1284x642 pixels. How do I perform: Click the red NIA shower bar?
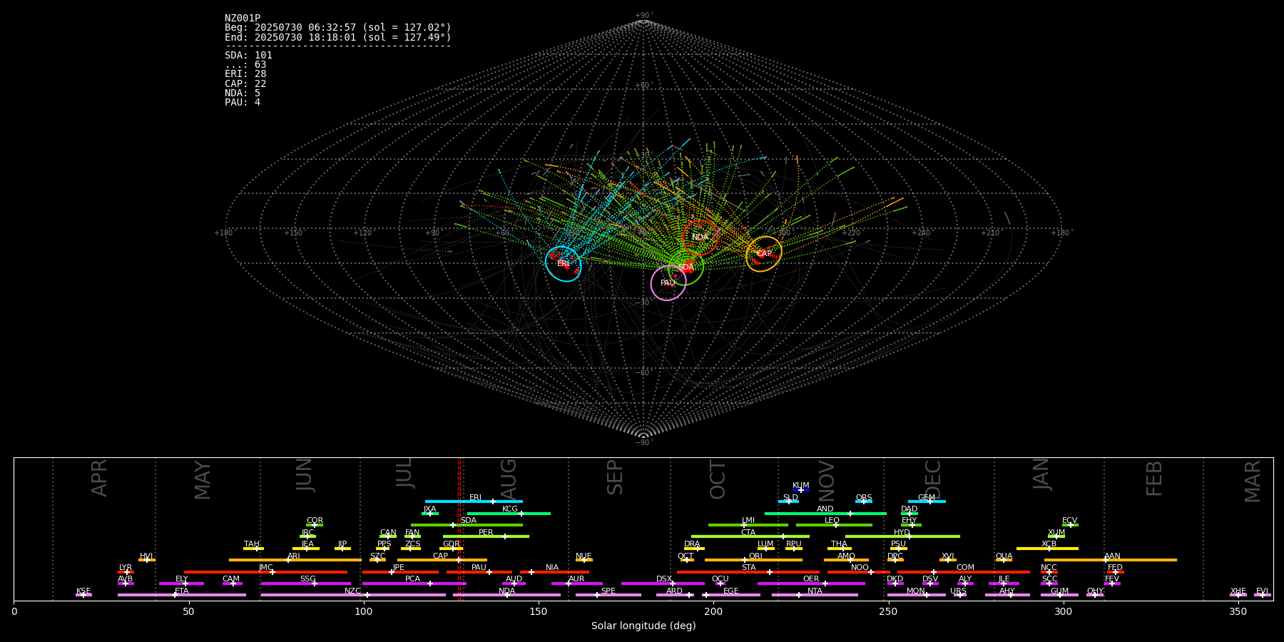click(x=554, y=572)
